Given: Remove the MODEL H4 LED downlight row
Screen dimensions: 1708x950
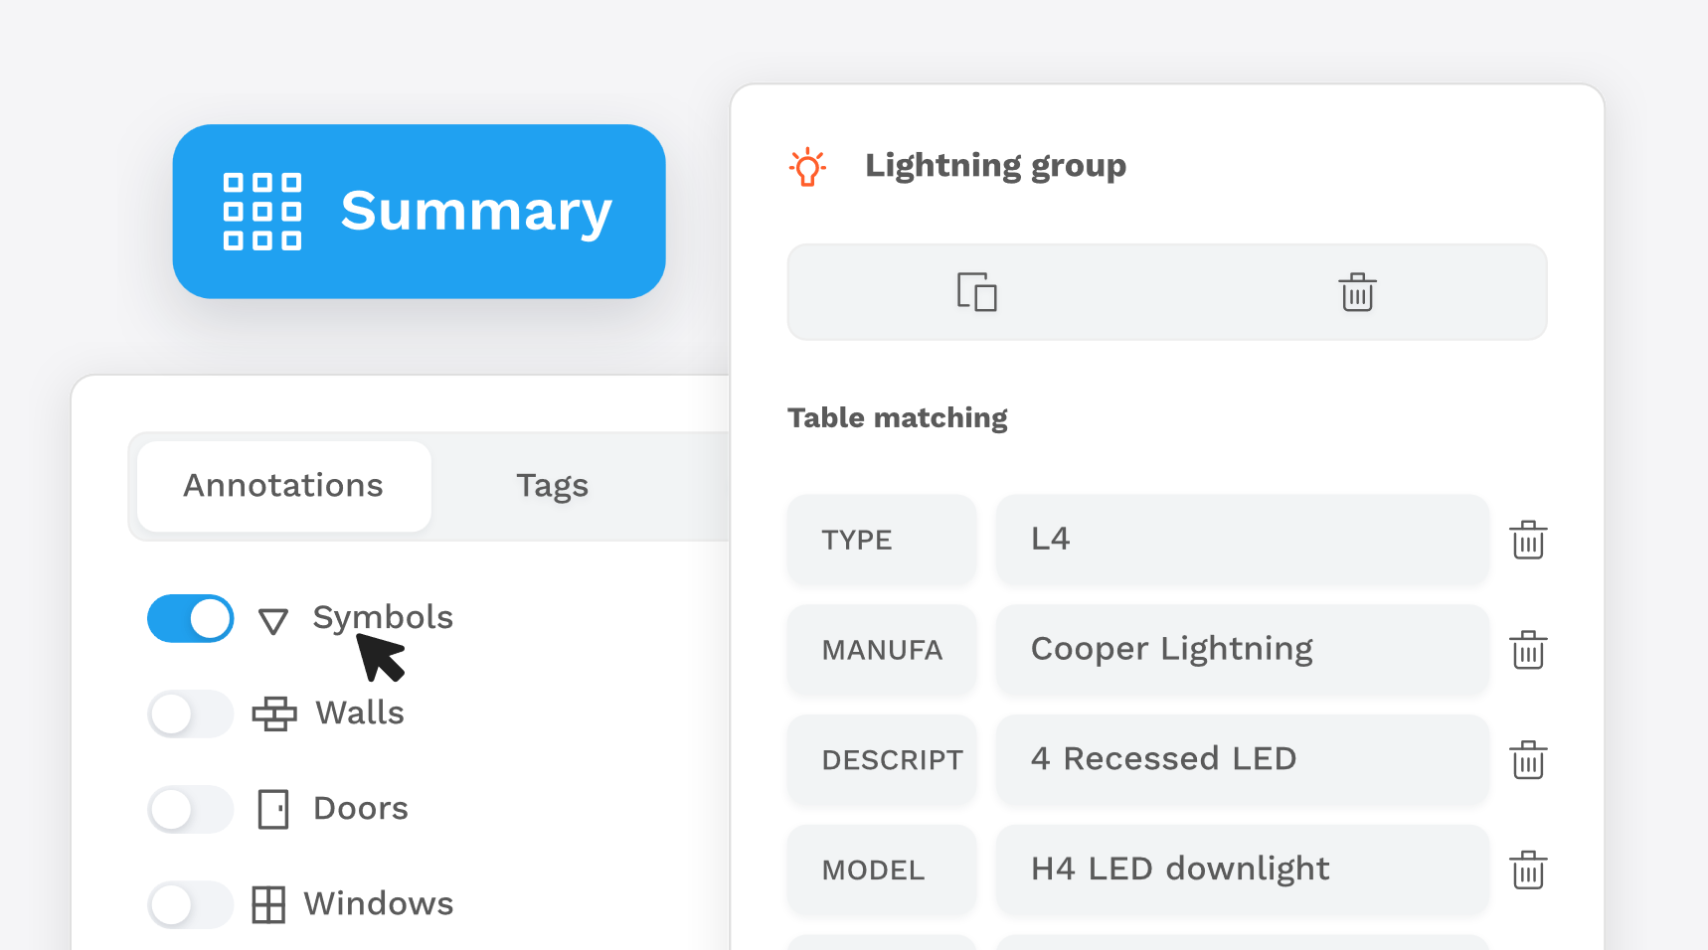Looking at the screenshot, I should [x=1527, y=871].
